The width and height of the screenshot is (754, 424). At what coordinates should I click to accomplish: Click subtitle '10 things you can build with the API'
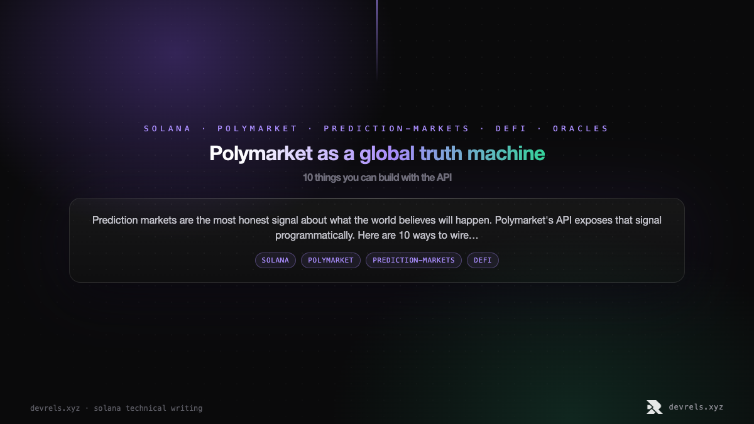377,177
